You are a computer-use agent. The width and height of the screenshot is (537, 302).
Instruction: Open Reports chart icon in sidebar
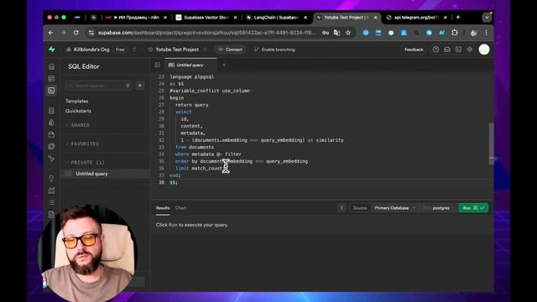[x=51, y=190]
